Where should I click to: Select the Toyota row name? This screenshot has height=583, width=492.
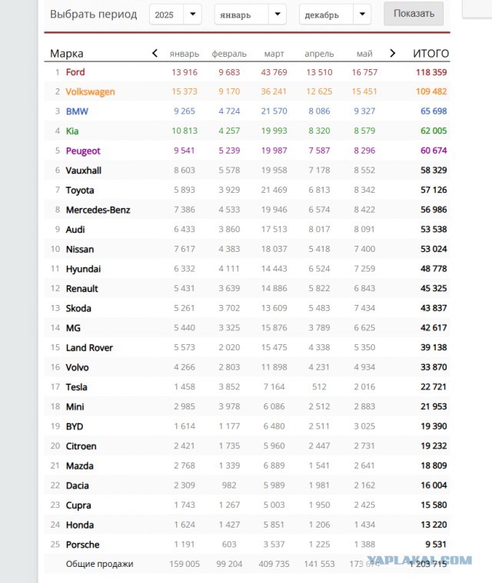pos(80,190)
